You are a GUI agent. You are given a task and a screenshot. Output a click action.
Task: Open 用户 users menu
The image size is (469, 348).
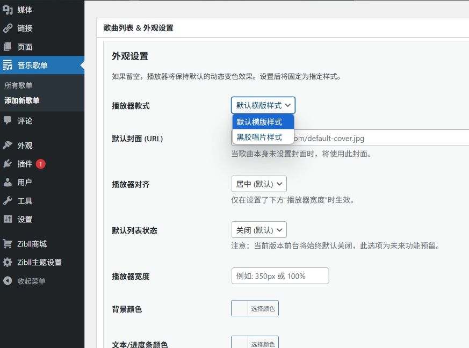42,182
